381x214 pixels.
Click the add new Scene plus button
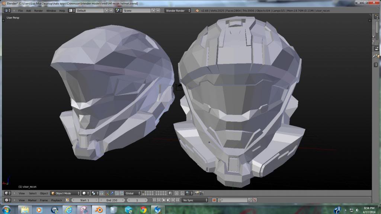click(153, 10)
